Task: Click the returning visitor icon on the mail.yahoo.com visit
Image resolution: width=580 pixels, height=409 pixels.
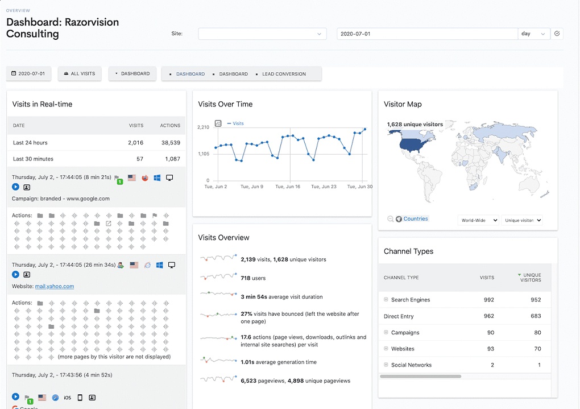Action: tap(121, 265)
